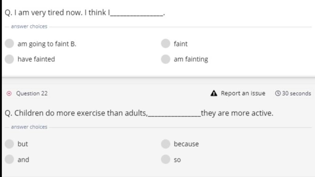The image size is (315, 177).
Task: Choose the 'faint' answer choice
Action: tap(165, 43)
